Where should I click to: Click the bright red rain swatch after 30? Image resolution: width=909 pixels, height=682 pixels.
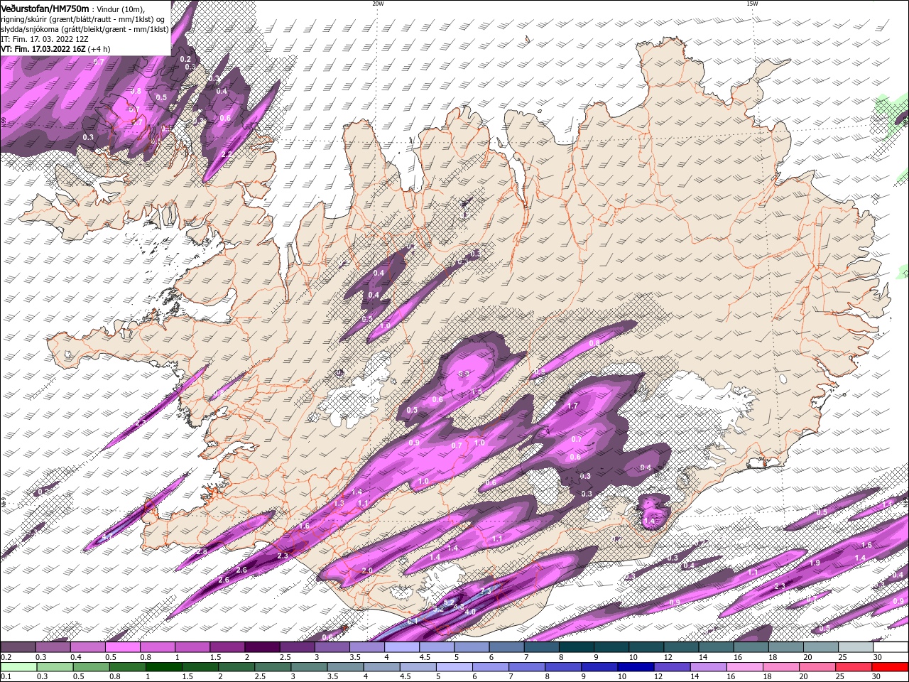click(x=890, y=667)
